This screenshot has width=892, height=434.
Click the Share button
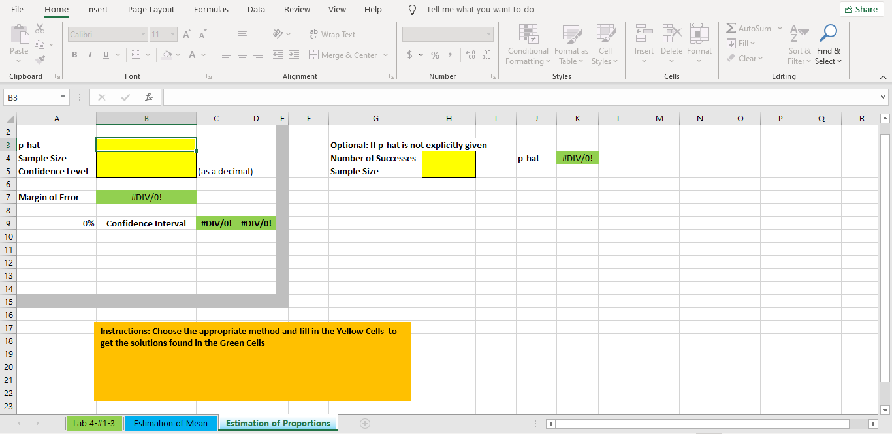(x=861, y=9)
